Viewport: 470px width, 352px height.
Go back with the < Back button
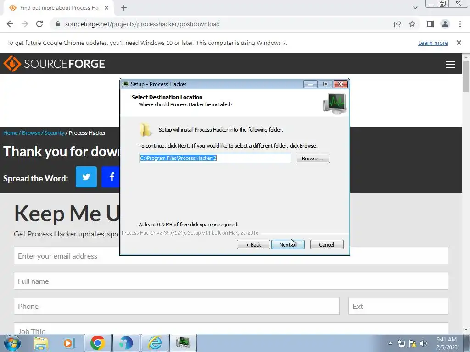pyautogui.click(x=253, y=245)
